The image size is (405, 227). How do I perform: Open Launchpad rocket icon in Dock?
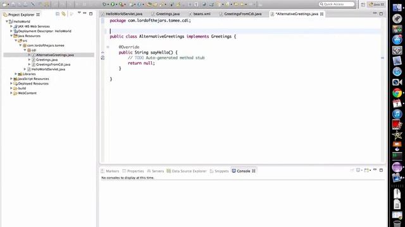tap(397, 18)
